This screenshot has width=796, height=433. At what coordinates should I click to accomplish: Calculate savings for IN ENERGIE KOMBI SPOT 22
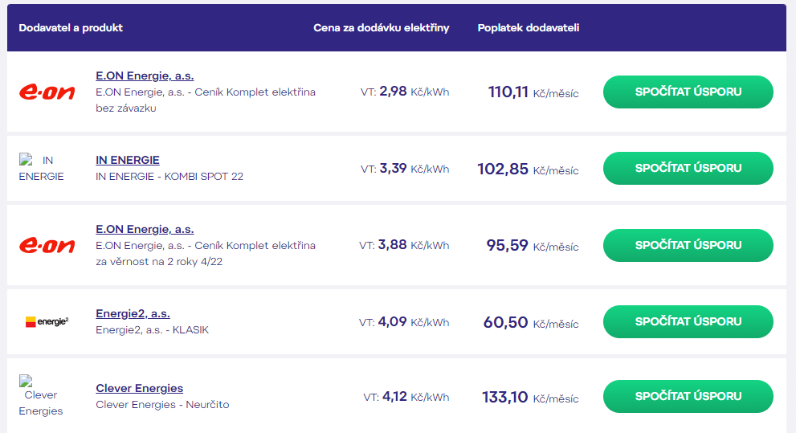pos(688,168)
